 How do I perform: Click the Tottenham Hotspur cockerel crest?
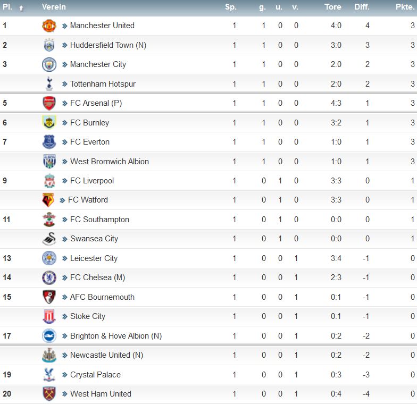tap(49, 84)
